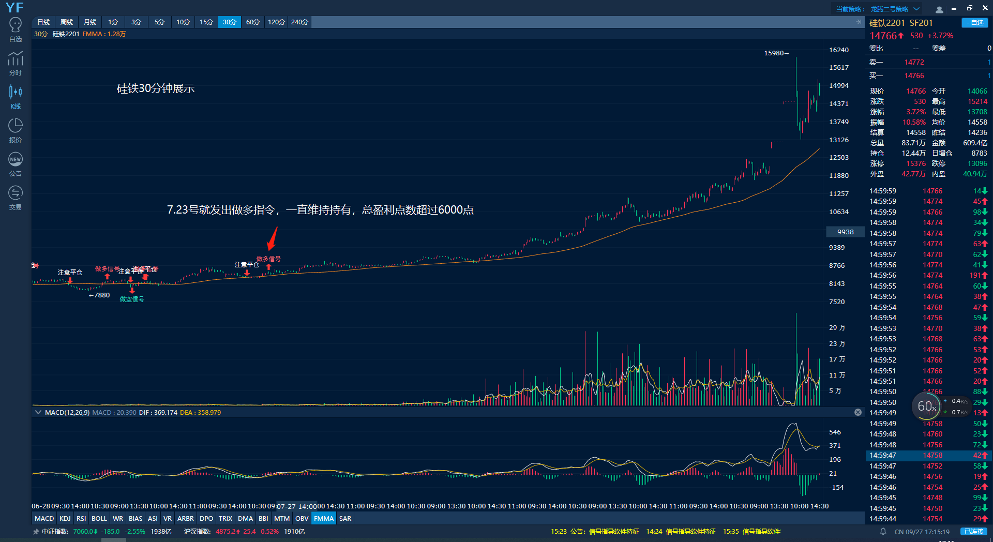
Task: Open the 交易 trading panel
Action: (x=16, y=198)
